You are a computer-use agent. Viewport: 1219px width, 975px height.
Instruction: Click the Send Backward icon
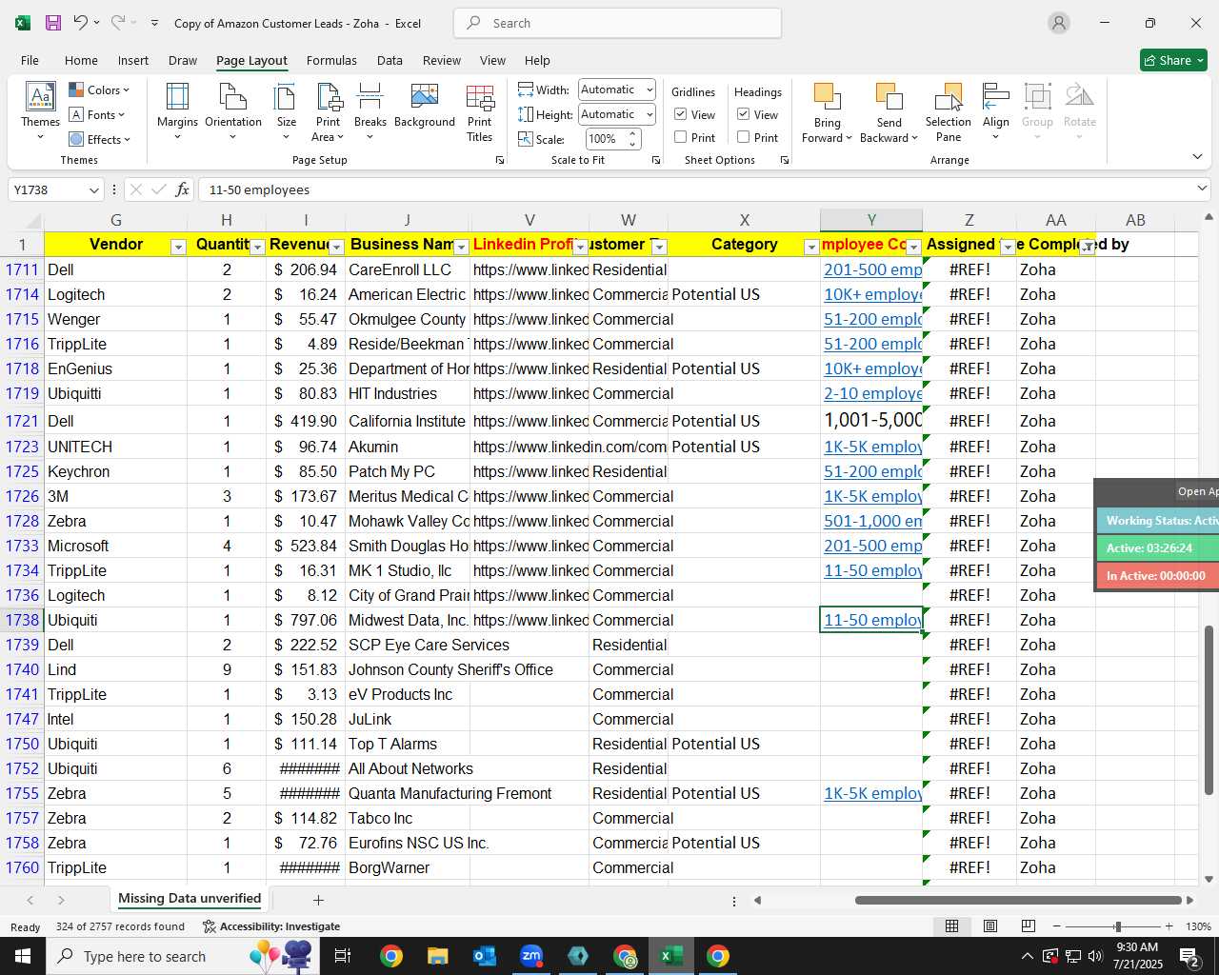889,97
